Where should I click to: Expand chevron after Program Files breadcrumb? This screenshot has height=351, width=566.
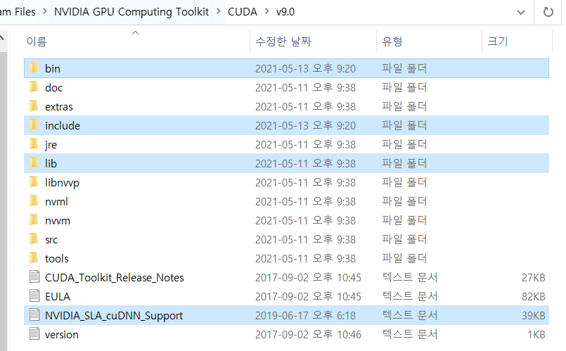pyautogui.click(x=45, y=11)
